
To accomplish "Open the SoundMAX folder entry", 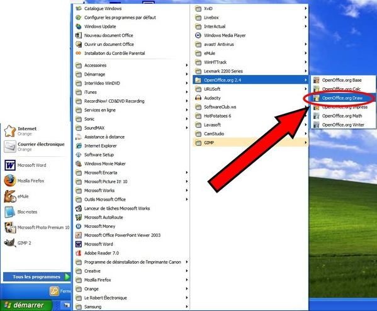I will tap(94, 128).
